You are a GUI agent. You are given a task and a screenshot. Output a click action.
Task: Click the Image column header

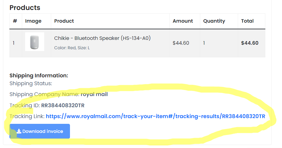pyautogui.click(x=33, y=21)
